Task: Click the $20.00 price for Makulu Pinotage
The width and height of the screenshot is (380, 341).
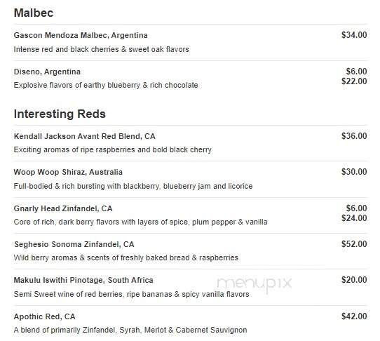Action: pyautogui.click(x=354, y=280)
